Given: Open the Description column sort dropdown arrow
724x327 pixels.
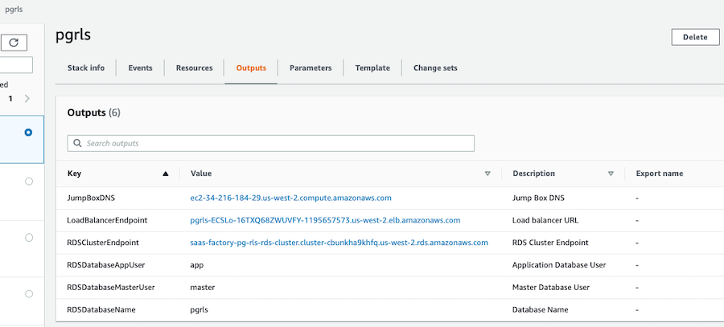Looking at the screenshot, I should click(611, 174).
